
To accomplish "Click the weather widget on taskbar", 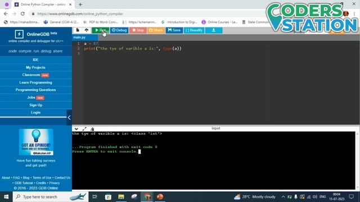I will tap(254, 197).
